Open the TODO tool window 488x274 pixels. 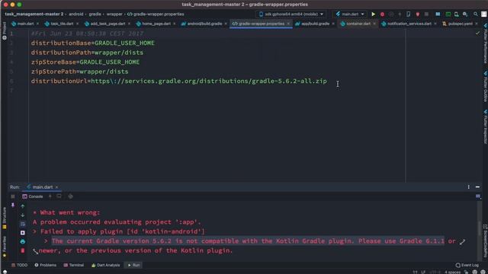click(19, 265)
